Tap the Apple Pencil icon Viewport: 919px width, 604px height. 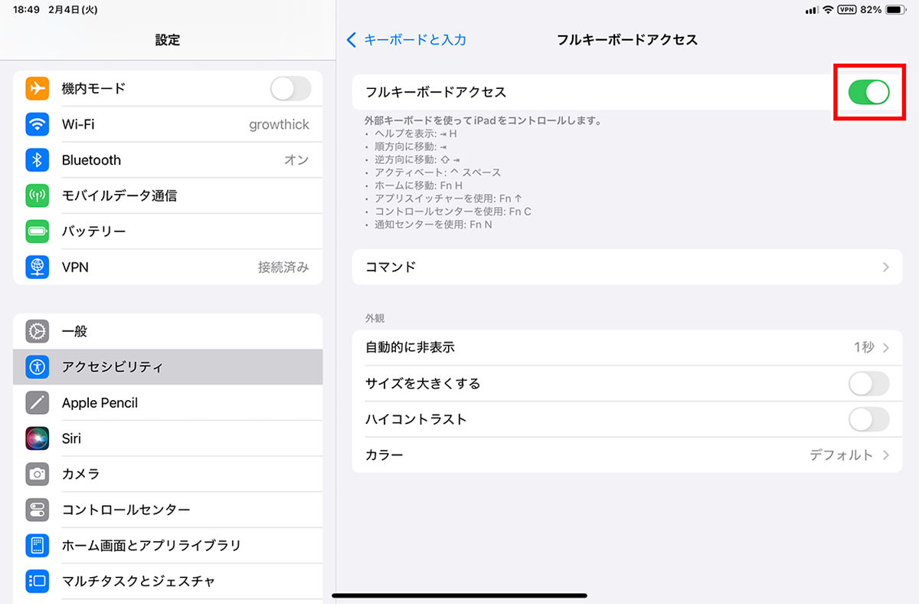(37, 402)
